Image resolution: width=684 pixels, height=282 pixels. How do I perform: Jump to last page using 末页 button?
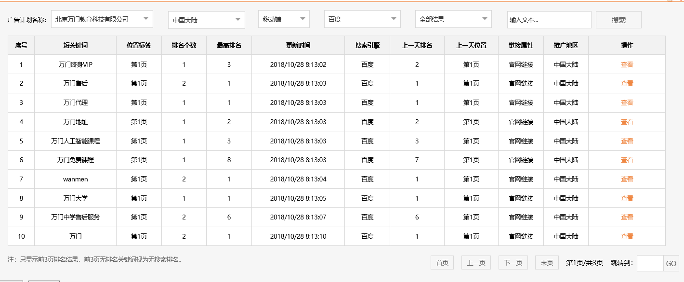click(x=547, y=262)
